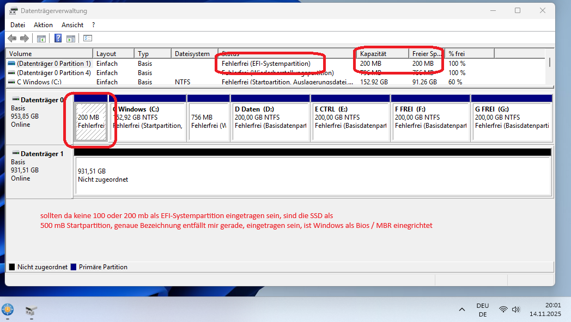Select the G FREI (G:) partition block
Viewport: 571px width, 322px height.
pos(512,122)
